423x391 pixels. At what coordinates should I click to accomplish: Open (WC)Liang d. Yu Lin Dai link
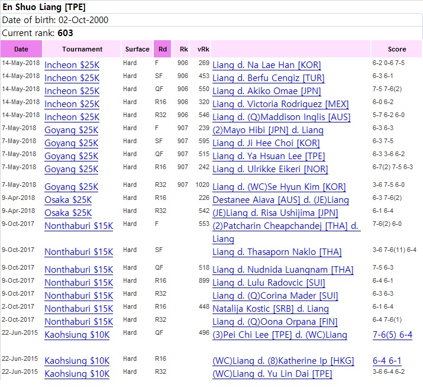click(272, 373)
